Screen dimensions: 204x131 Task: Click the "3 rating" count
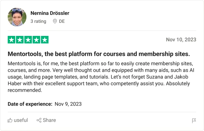point(38,21)
